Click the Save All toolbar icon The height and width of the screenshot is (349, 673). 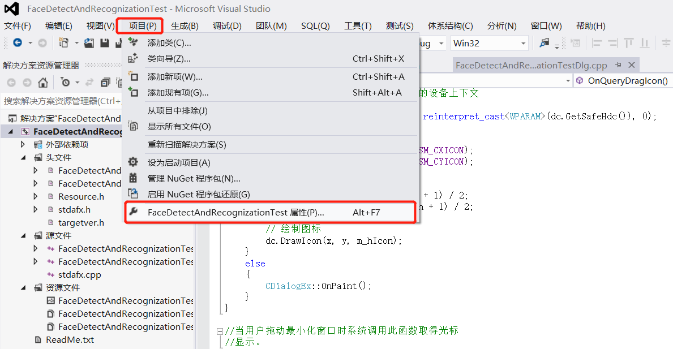coord(118,43)
